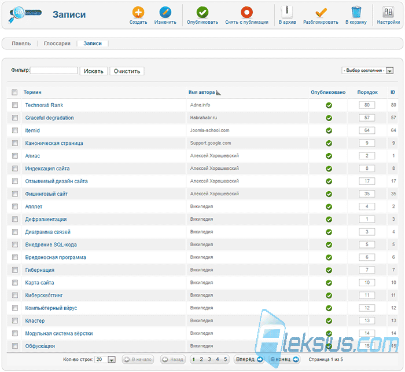The image size is (405, 372).
Task: Click the Опубликовать green check icon
Action: point(203,12)
